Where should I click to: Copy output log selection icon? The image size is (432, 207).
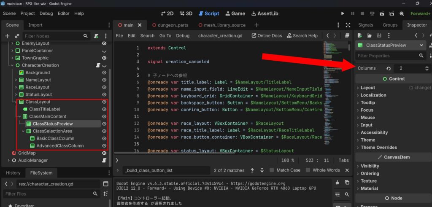click(x=347, y=182)
